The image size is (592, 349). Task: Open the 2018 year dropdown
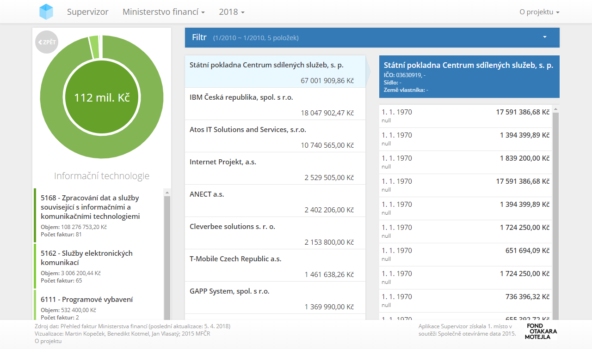coord(231,12)
